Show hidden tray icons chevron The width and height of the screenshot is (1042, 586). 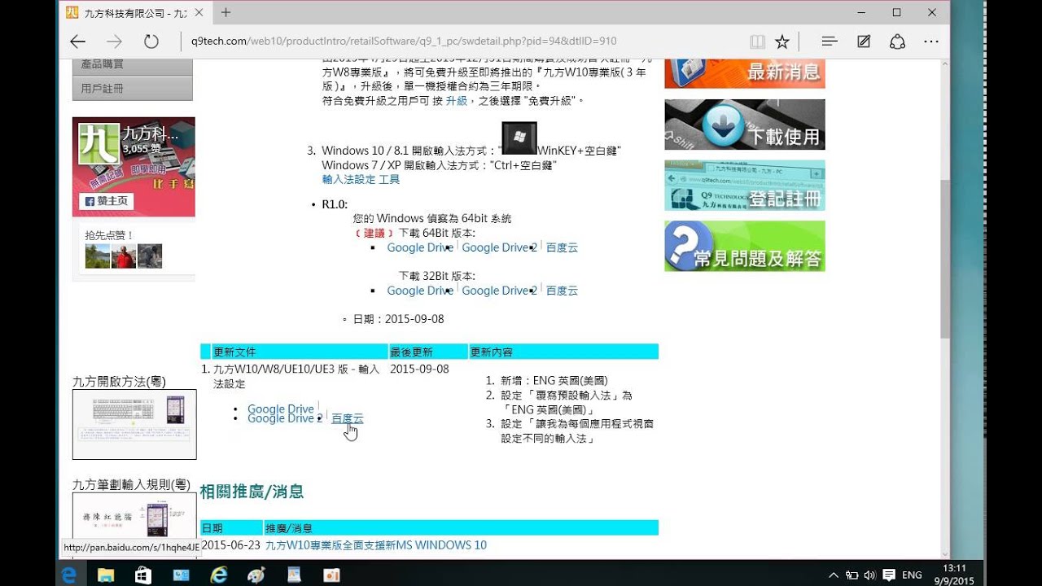(833, 575)
